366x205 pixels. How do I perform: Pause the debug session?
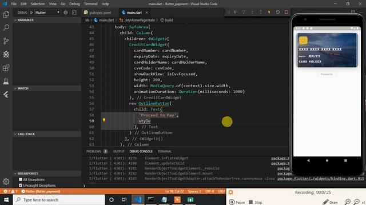tap(235, 12)
